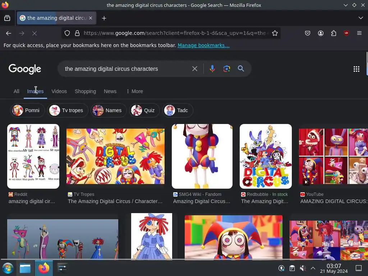This screenshot has height=276, width=368.
Task: Go back to the previous page
Action: coord(9,33)
